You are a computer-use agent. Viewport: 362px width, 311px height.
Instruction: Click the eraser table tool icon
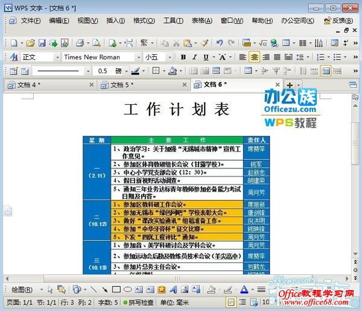click(x=25, y=71)
